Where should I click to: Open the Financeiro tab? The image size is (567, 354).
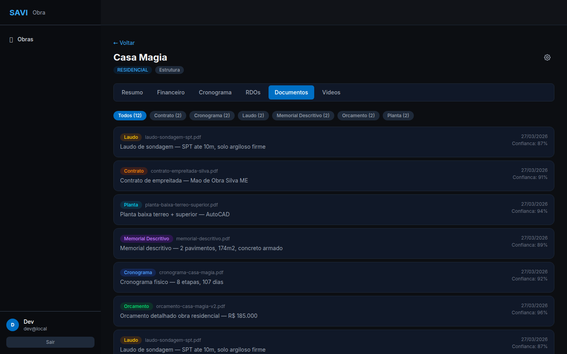[x=170, y=92]
